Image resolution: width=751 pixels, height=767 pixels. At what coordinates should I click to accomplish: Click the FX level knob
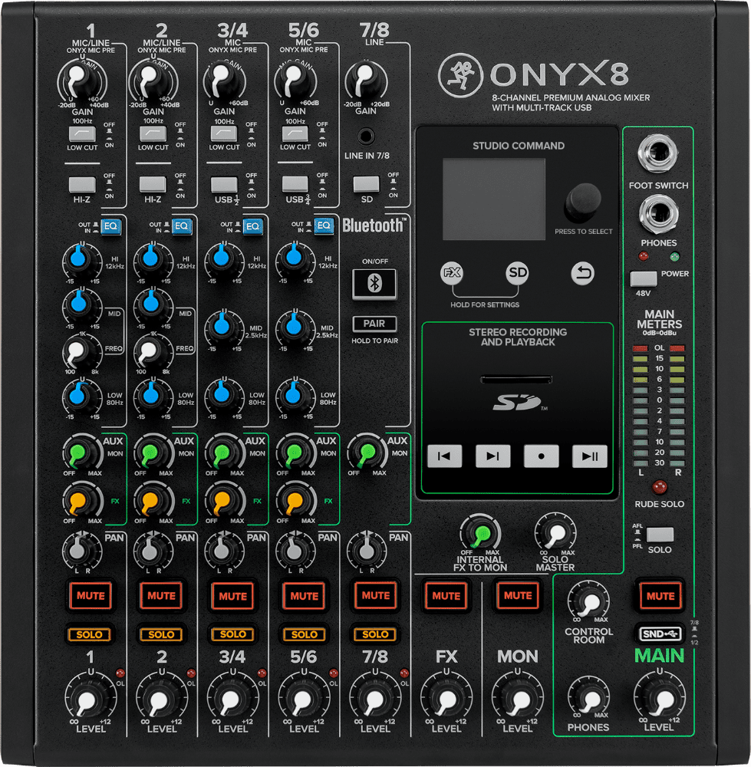446,700
